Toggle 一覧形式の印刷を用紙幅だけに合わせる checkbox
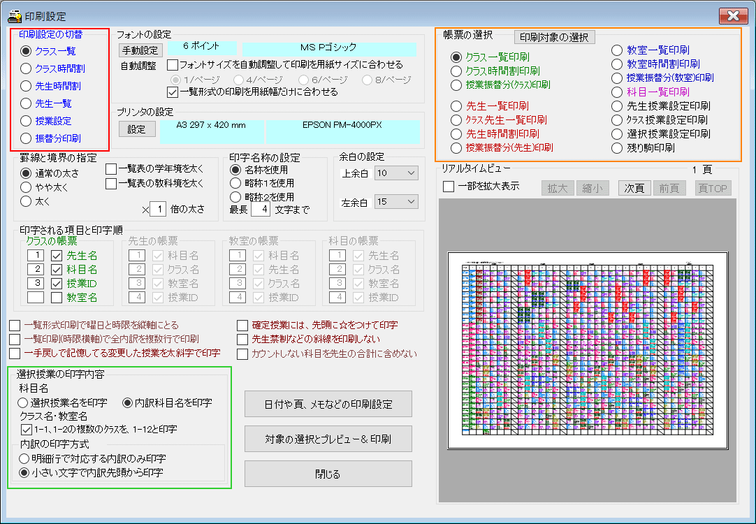This screenshot has height=524, width=756. pos(172,92)
